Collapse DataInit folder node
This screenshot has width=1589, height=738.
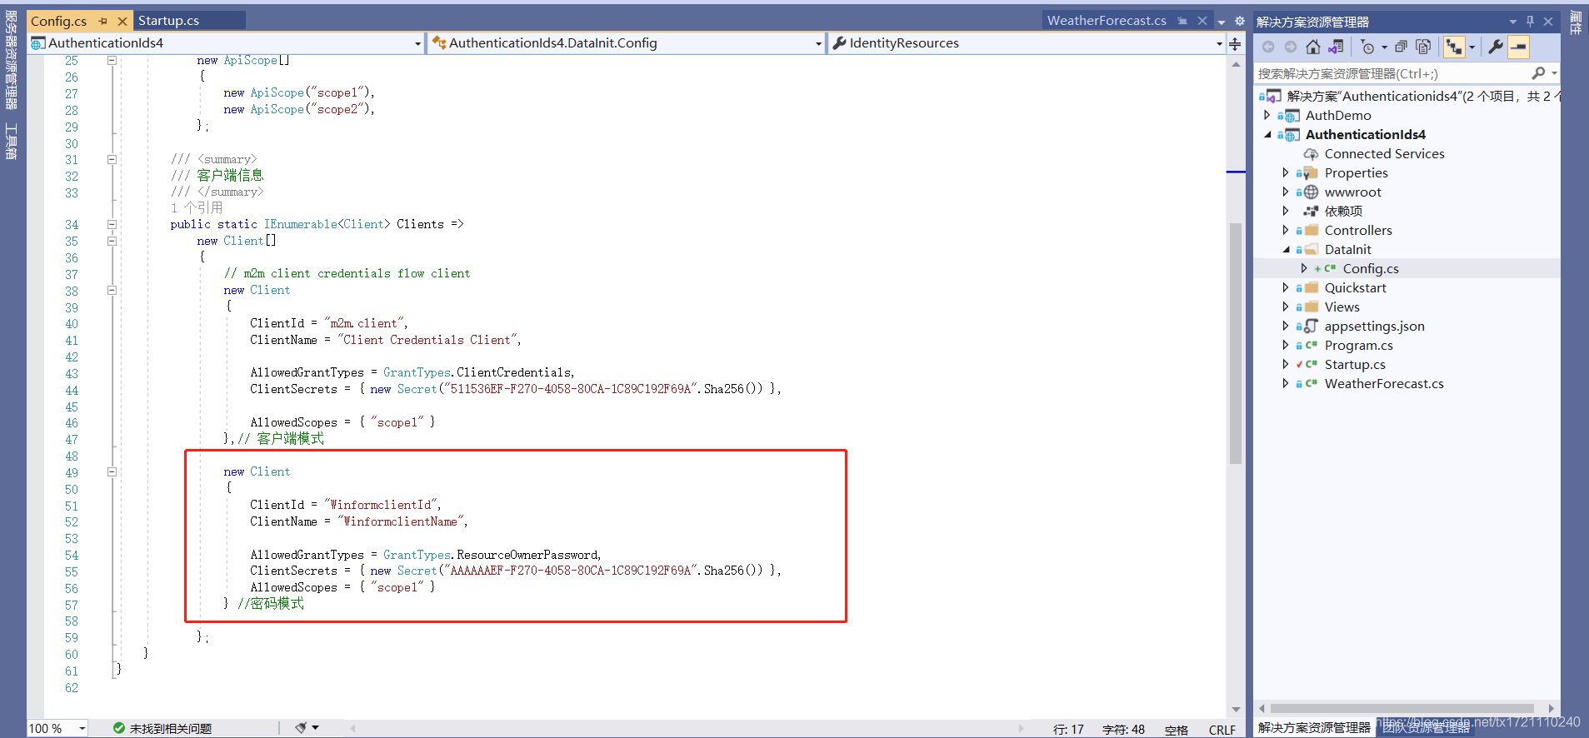pos(1286,249)
